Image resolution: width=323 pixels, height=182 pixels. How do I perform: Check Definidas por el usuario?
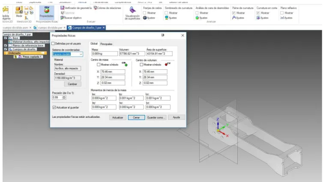pos(53,43)
